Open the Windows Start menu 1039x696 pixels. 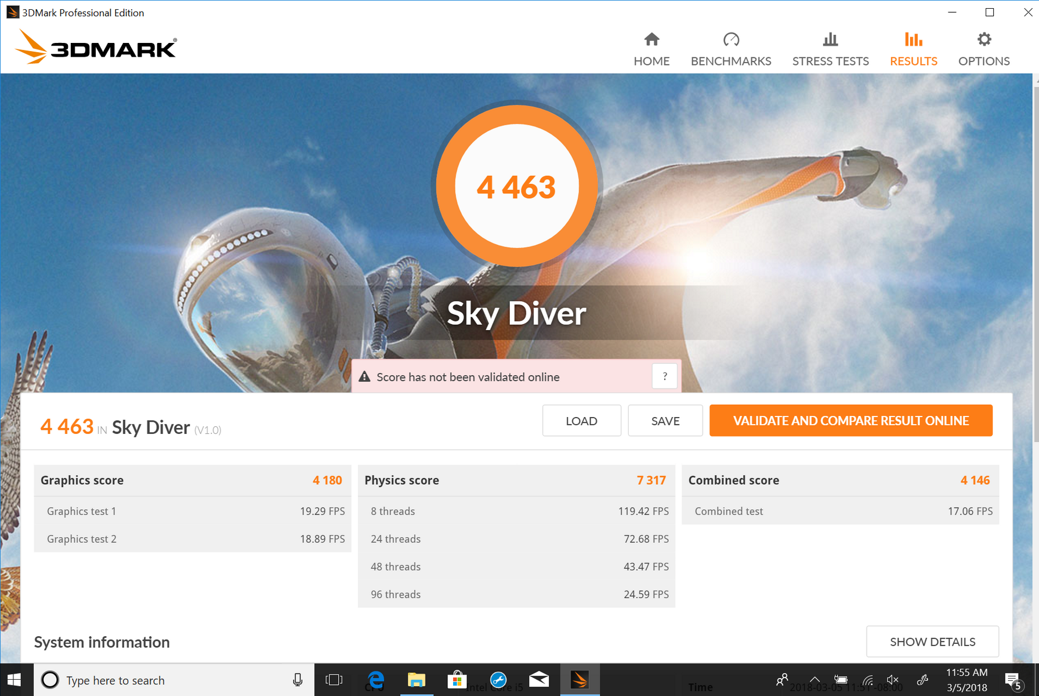tap(14, 680)
